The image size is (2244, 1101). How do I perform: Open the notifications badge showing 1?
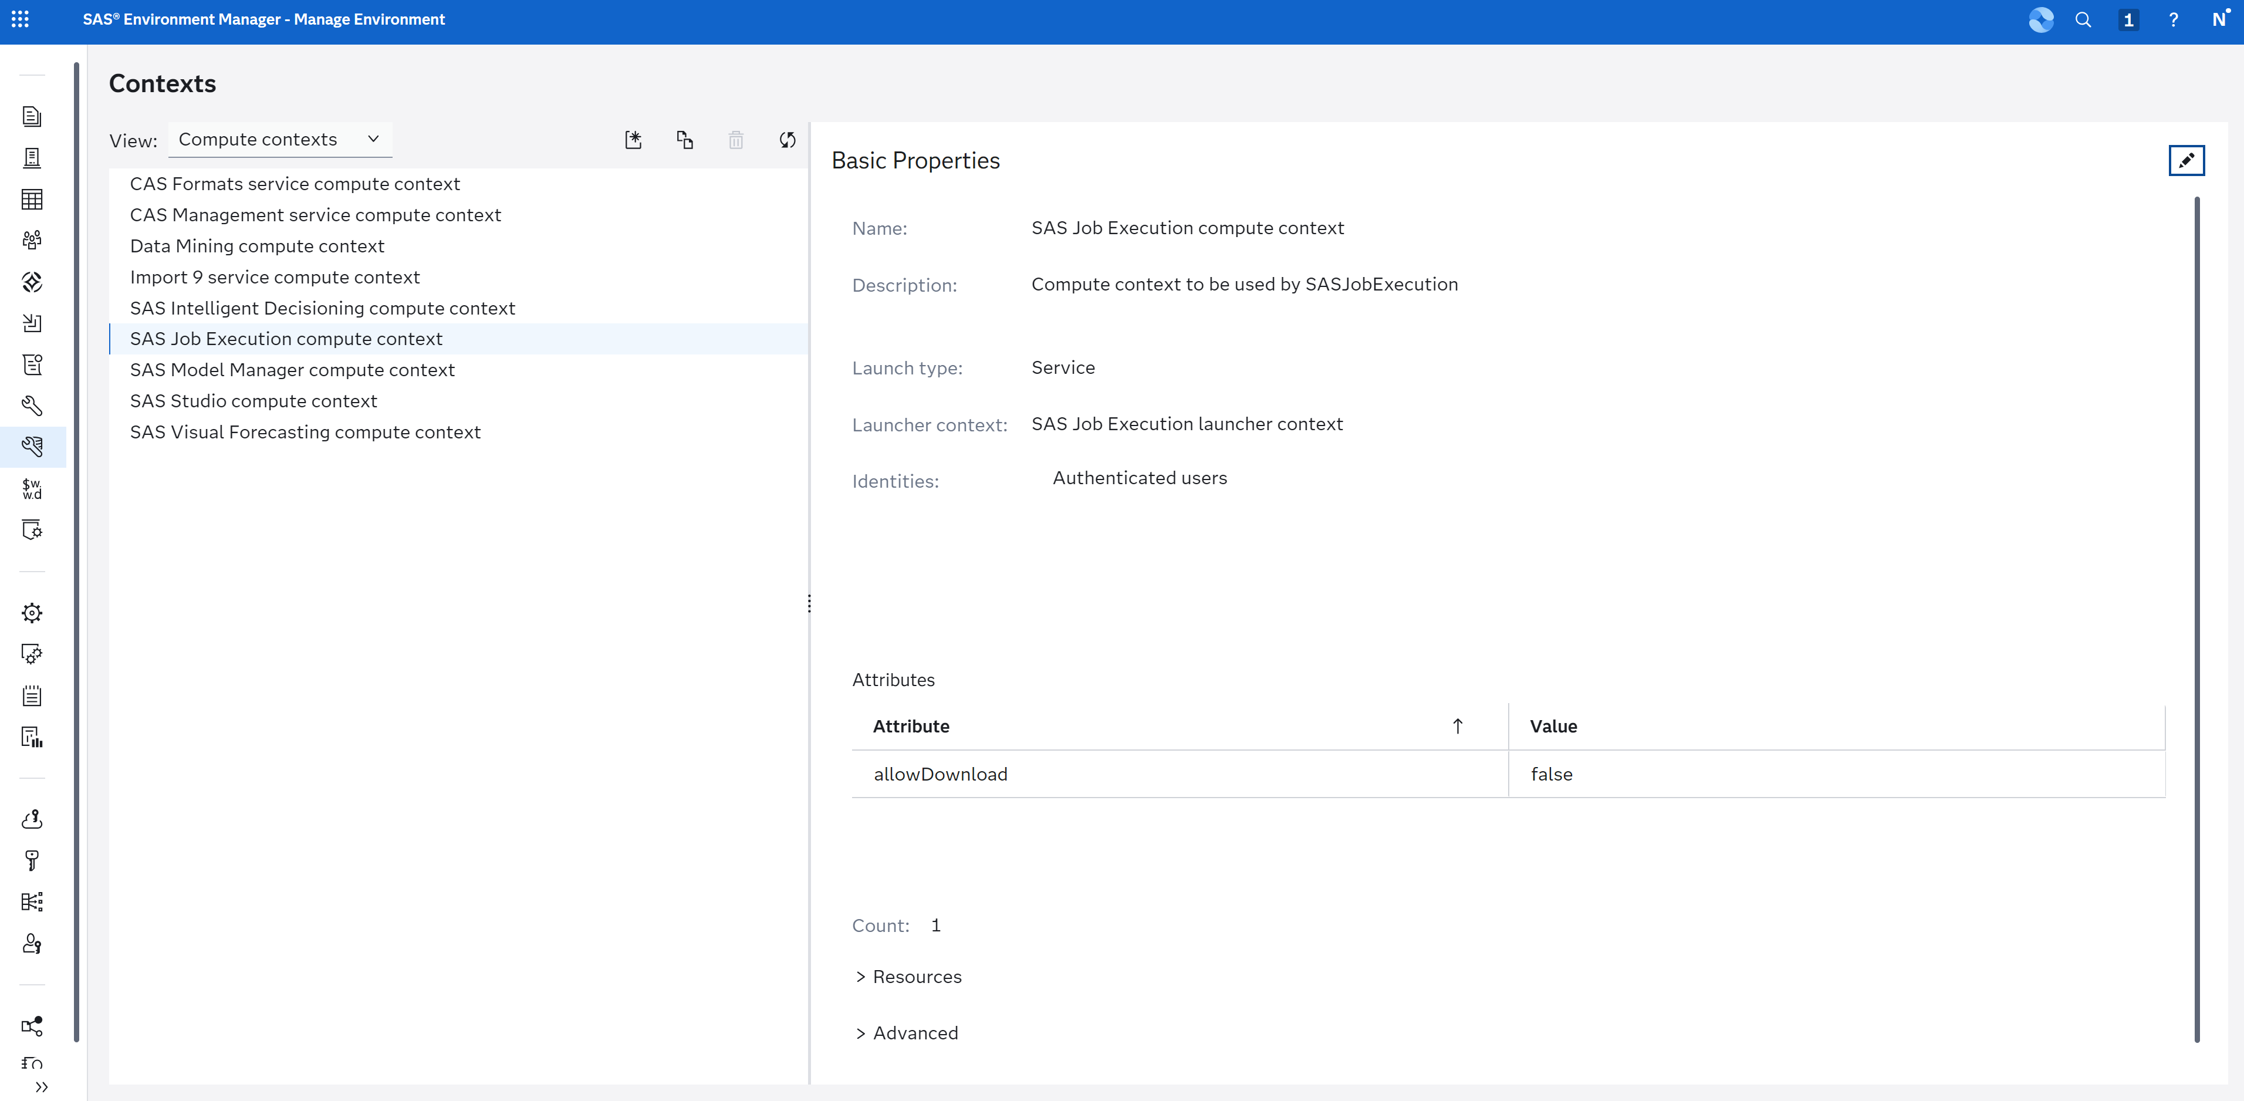click(2128, 20)
